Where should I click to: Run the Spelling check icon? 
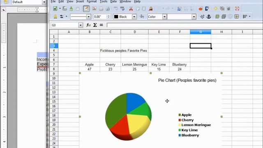116,9
